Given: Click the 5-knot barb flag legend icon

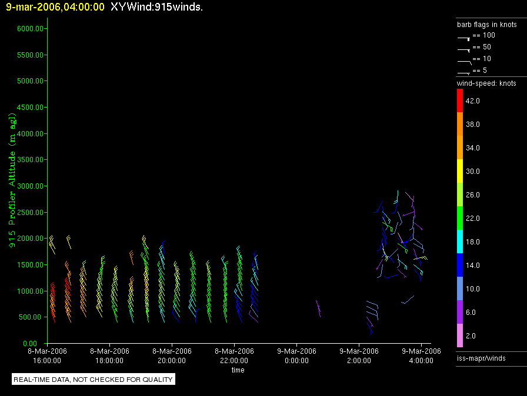Looking at the screenshot, I should click(464, 72).
